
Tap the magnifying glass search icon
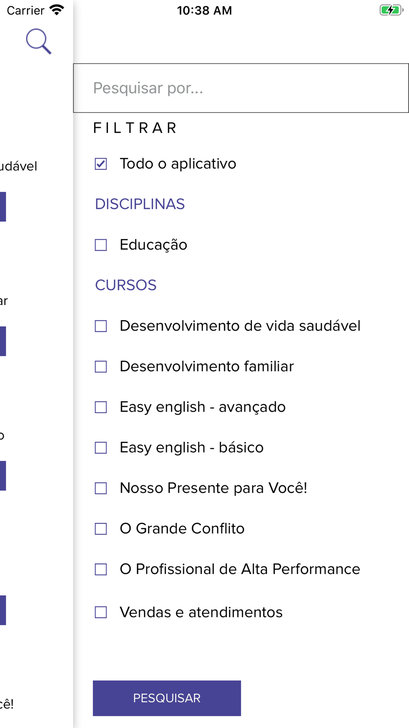click(x=38, y=41)
